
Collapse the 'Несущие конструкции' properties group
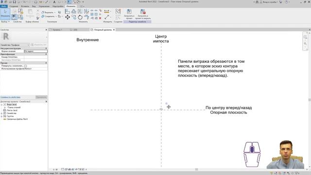point(46,49)
